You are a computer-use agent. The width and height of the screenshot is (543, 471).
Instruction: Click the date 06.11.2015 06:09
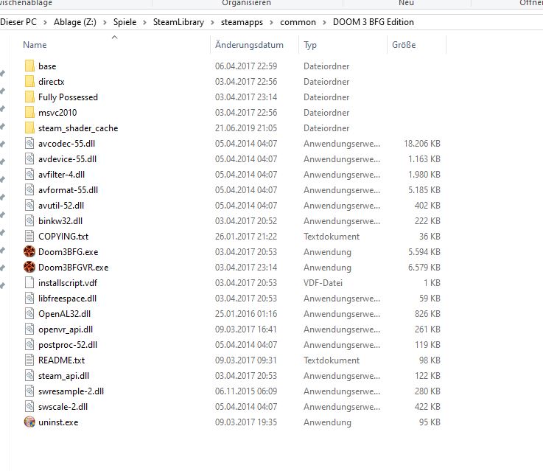[246, 391]
